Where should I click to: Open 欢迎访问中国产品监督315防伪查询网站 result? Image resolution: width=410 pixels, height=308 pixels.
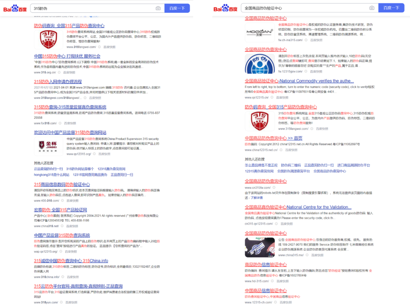(x=70, y=133)
